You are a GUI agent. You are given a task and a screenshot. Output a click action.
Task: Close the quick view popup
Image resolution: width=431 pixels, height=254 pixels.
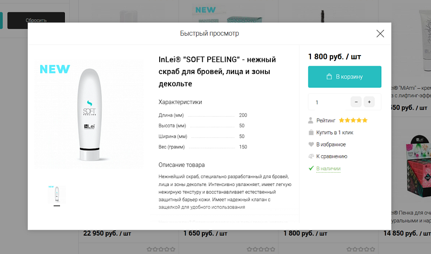(380, 34)
